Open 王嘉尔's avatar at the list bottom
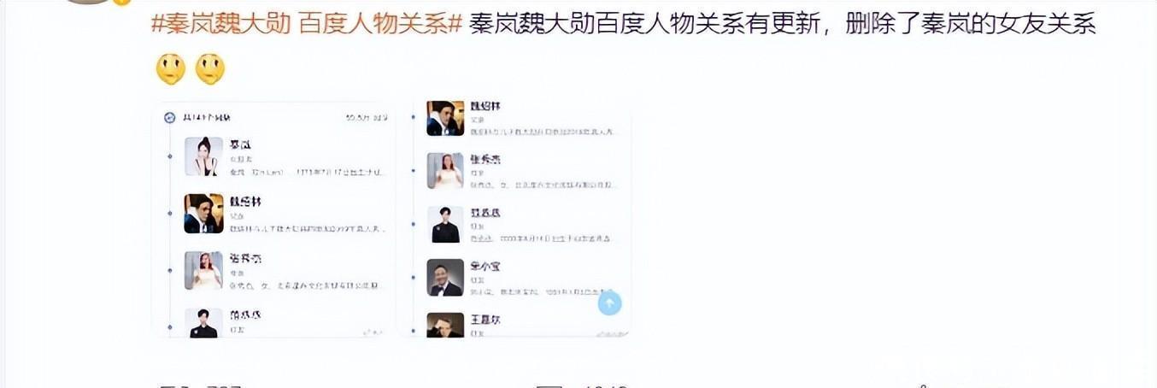This screenshot has width=1157, height=388. 445,325
